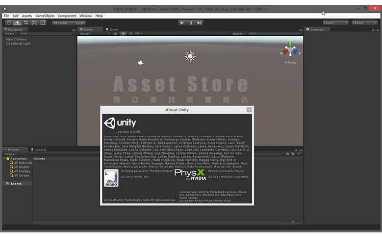The width and height of the screenshot is (382, 238).
Task: Select the Inspector tab
Action: coord(317,30)
